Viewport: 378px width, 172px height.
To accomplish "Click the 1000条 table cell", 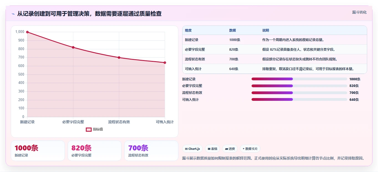I will [x=235, y=40].
